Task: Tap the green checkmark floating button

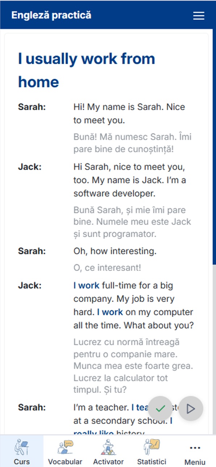Action: 160,408
